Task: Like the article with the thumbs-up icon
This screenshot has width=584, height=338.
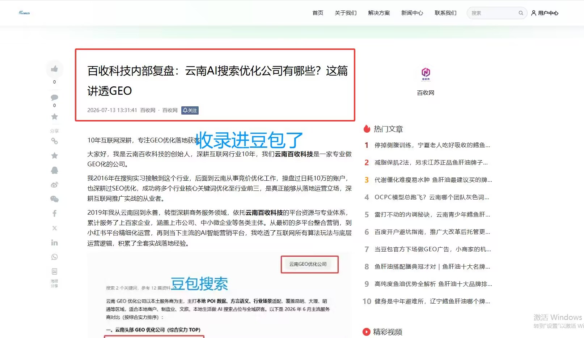Action: (54, 69)
